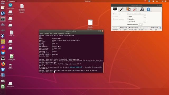Open the Show Applications grid button
This screenshot has width=169, height=95.
[3, 92]
